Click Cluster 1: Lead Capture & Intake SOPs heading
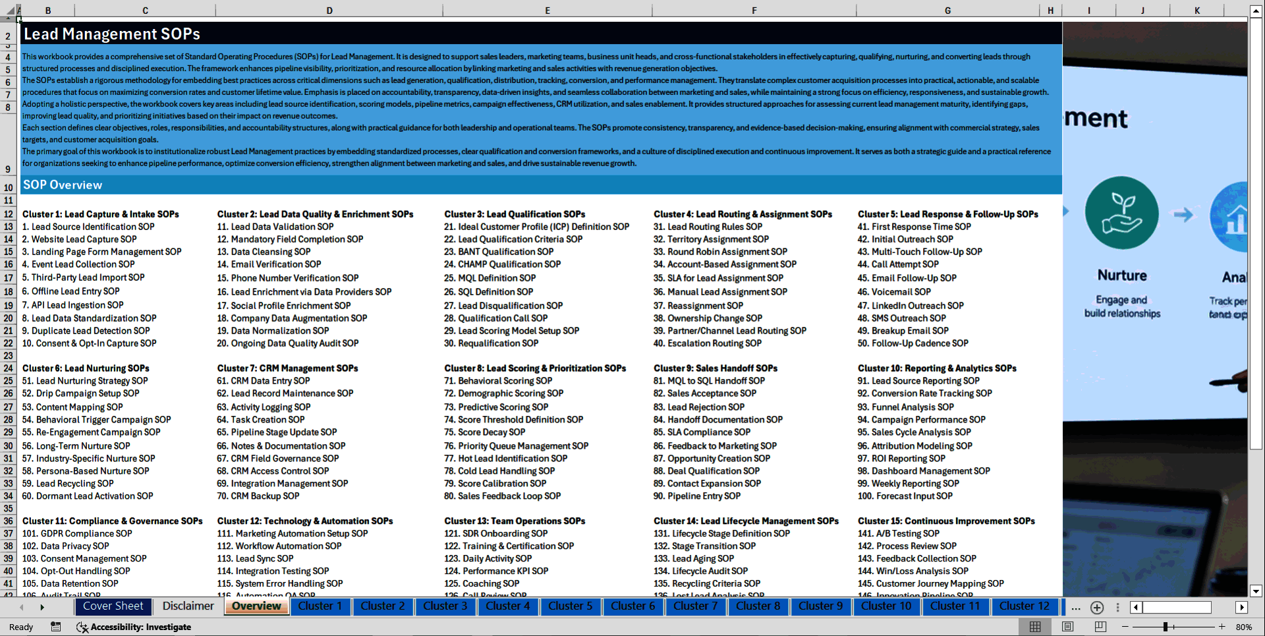The image size is (1265, 636). pos(101,214)
